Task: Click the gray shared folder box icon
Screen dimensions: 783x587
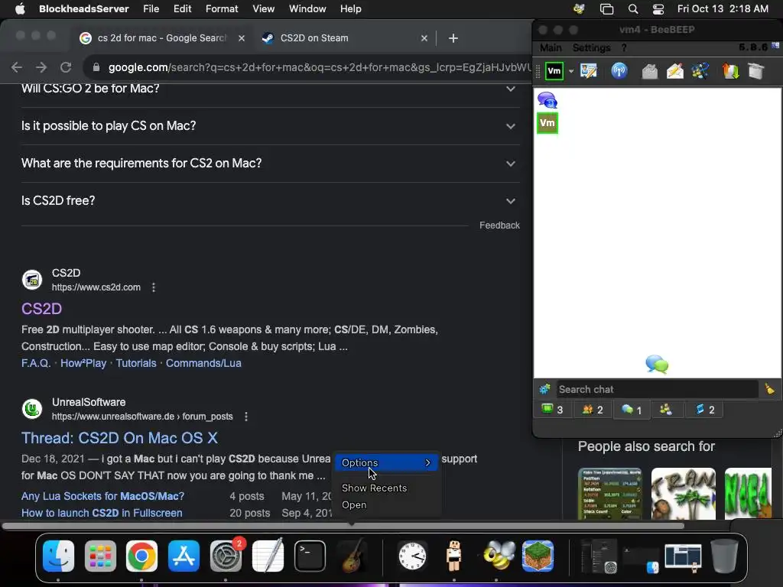Action: coord(756,71)
